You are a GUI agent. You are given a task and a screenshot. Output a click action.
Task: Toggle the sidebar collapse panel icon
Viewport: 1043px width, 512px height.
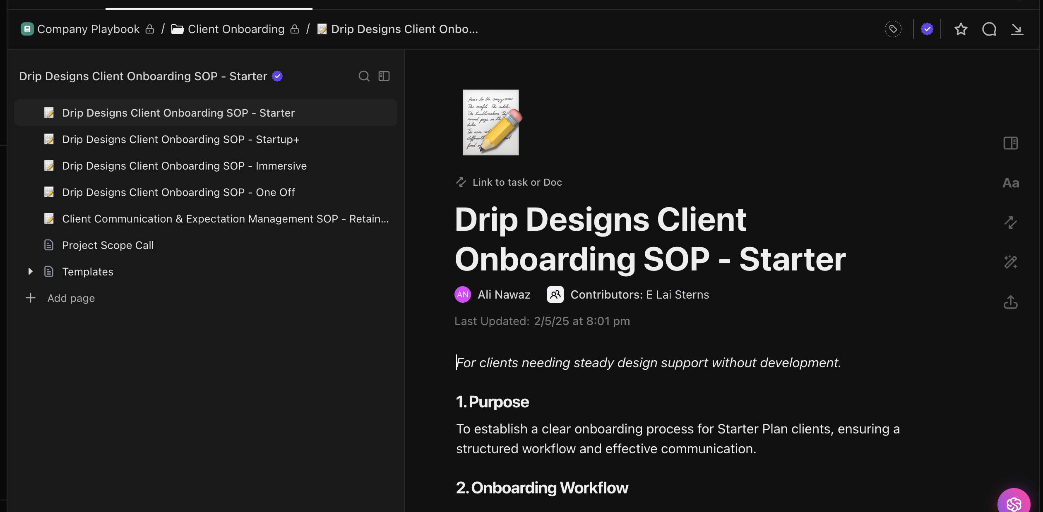[x=384, y=76]
